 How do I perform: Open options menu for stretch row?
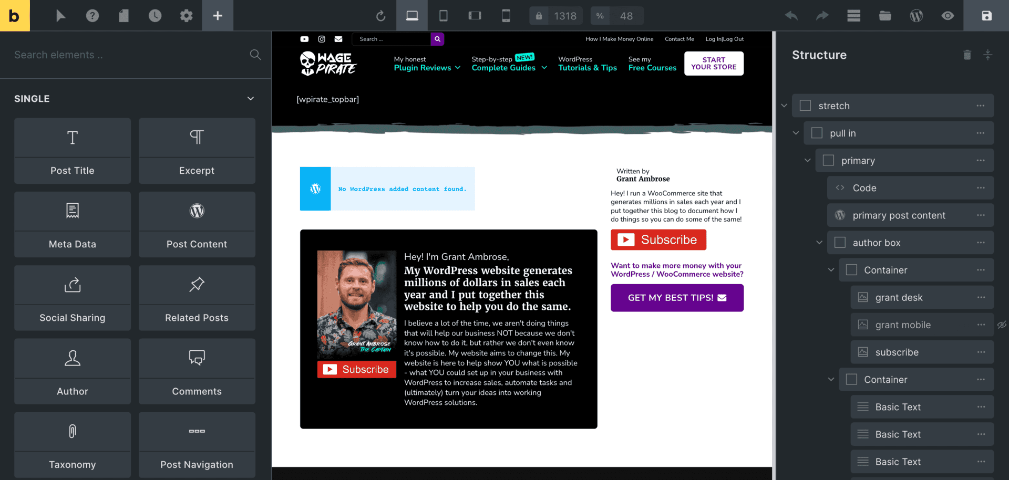(981, 106)
